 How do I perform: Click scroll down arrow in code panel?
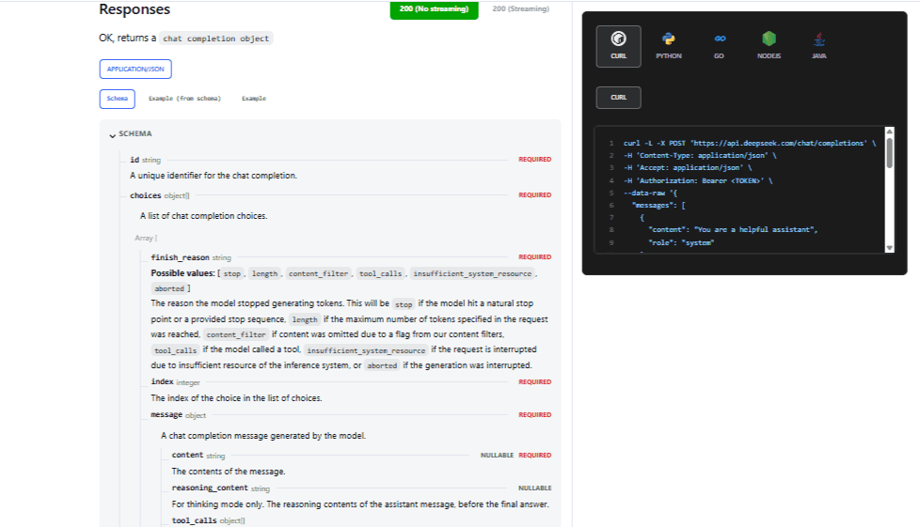[890, 248]
